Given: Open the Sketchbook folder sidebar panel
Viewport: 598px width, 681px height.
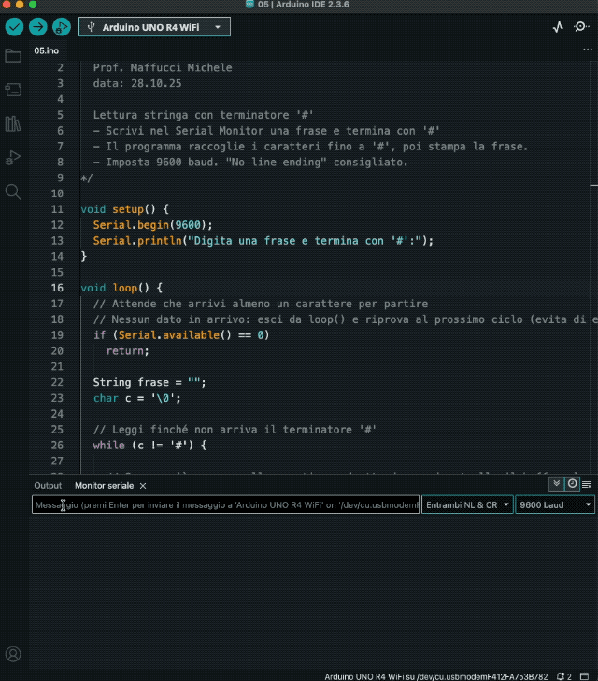Looking at the screenshot, I should click(x=13, y=56).
